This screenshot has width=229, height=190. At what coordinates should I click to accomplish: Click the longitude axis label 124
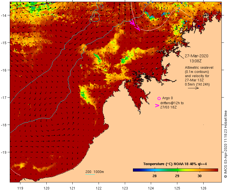pos(151,188)
